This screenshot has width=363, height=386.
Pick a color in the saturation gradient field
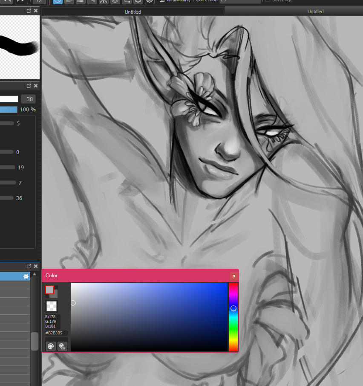pos(149,317)
